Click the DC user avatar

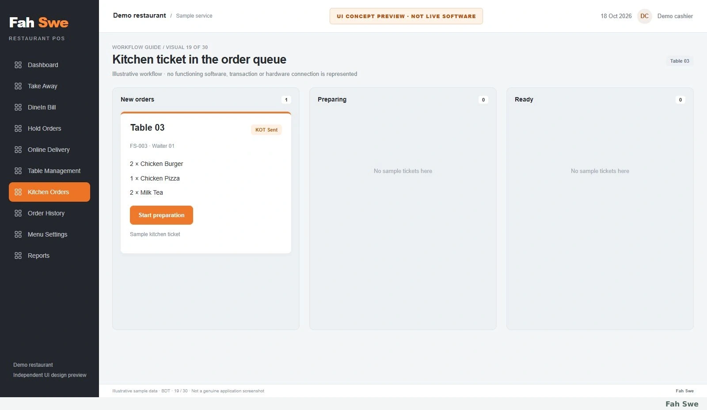pos(645,16)
